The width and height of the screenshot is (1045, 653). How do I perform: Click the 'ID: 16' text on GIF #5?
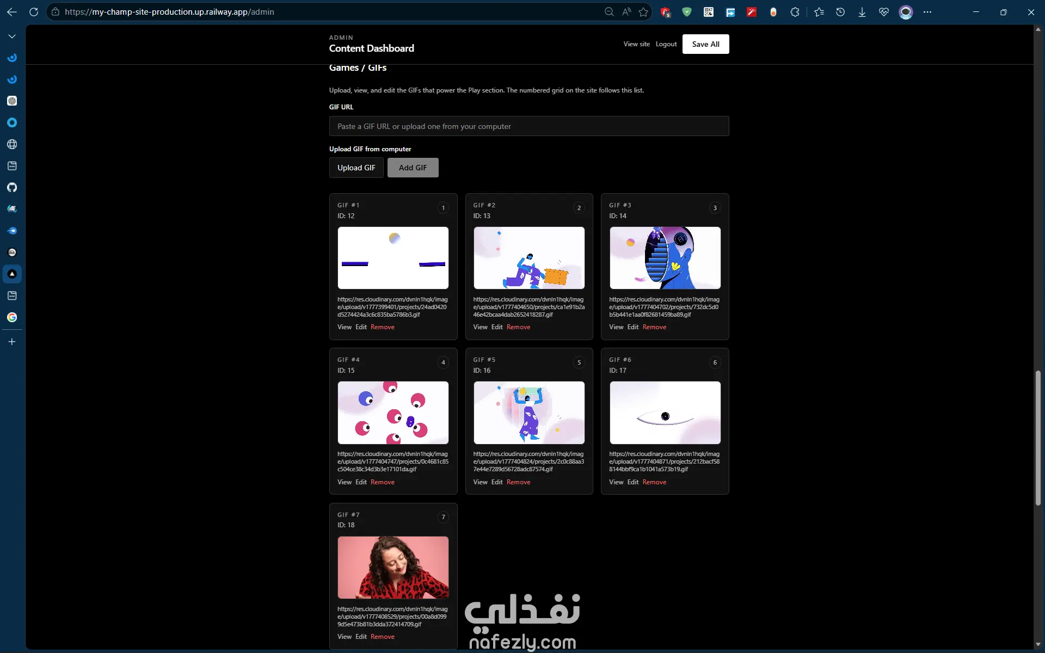pyautogui.click(x=482, y=371)
